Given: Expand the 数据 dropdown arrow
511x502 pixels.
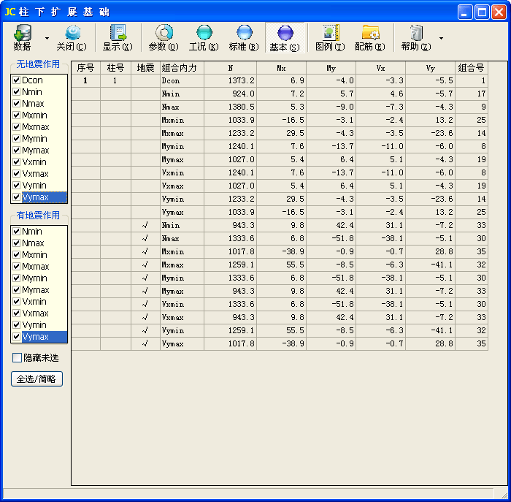Looking at the screenshot, I should tap(47, 38).
